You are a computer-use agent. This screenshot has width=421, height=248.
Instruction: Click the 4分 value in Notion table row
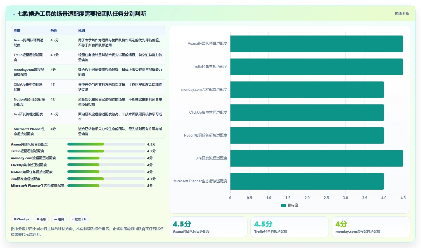tap(53, 99)
